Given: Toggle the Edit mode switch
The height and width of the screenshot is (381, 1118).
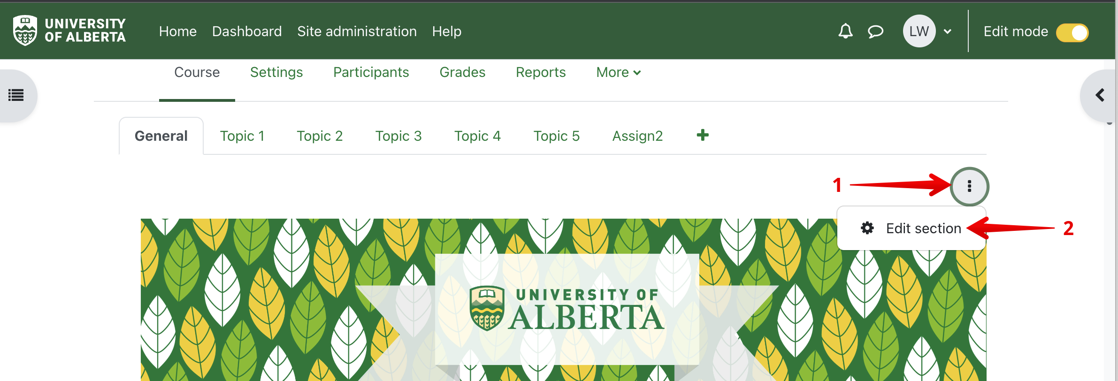Looking at the screenshot, I should coord(1072,32).
